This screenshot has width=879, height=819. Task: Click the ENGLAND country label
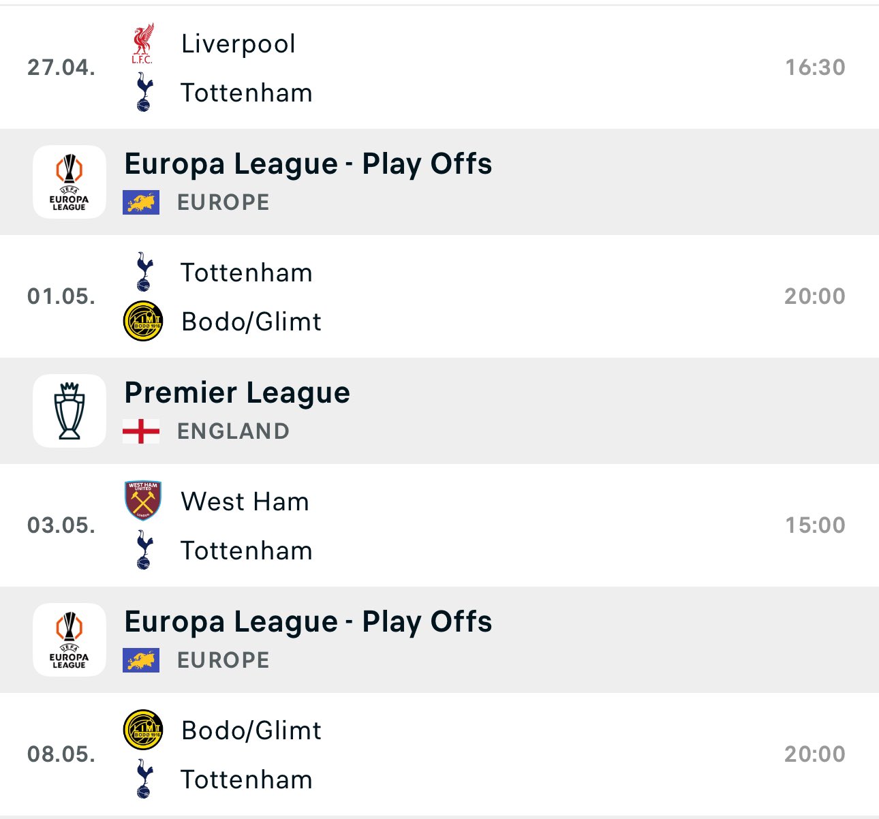pyautogui.click(x=233, y=431)
